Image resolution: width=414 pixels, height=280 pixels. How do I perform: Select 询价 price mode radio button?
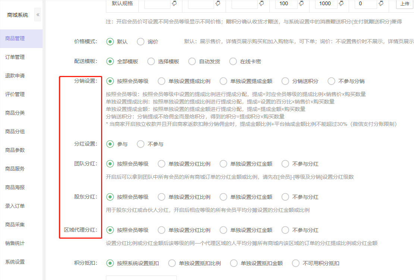point(141,42)
